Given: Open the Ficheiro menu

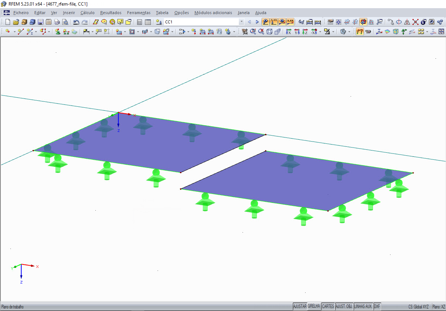Looking at the screenshot, I should point(21,13).
